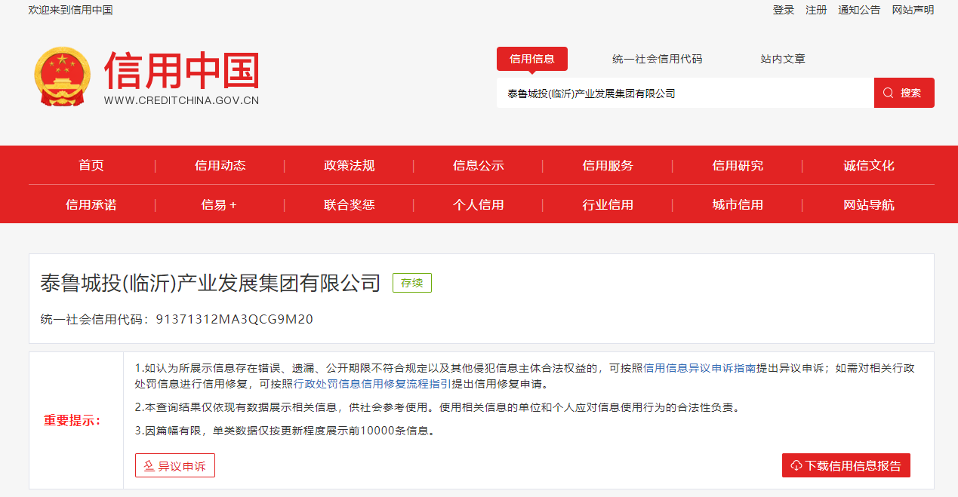This screenshot has width=958, height=497.
Task: Click the magnifier icon in search button
Action: tap(888, 93)
